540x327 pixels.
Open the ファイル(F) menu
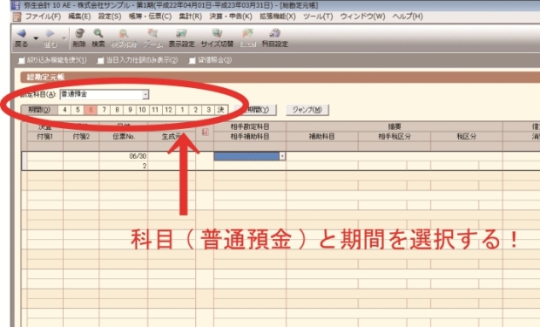43,17
